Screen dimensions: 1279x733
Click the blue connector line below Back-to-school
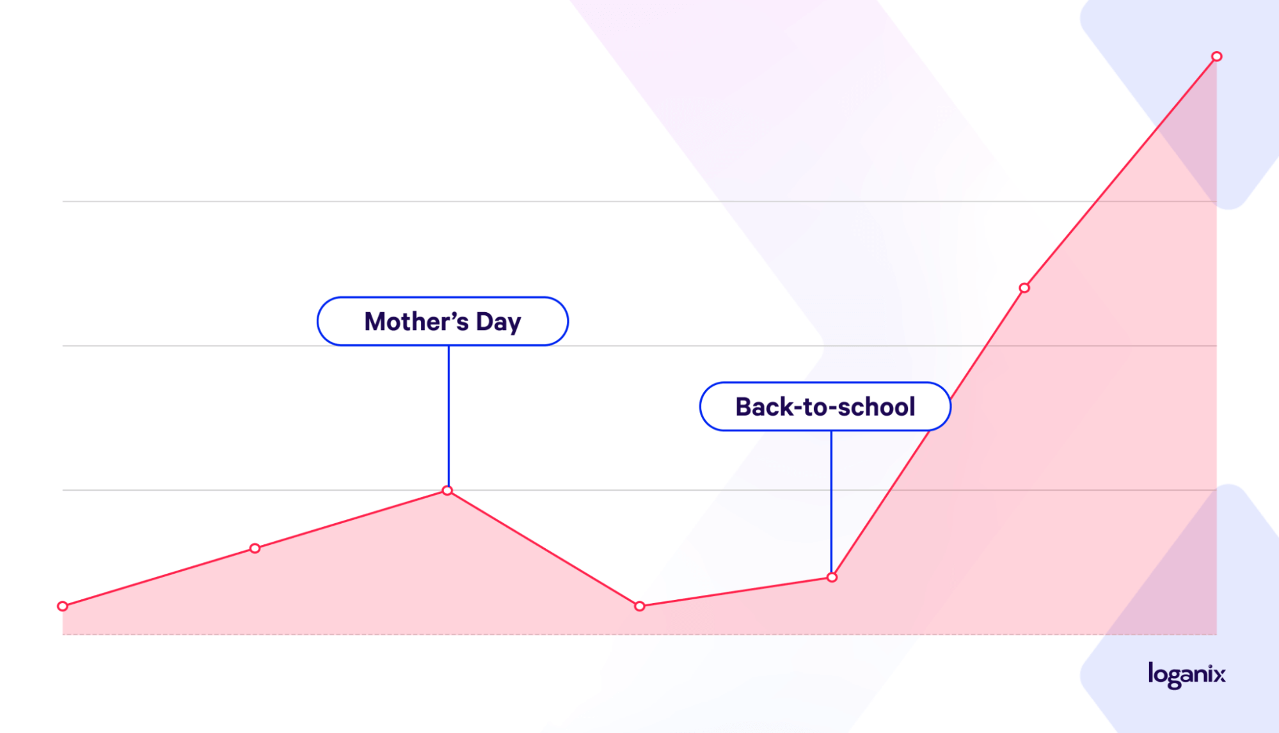click(x=831, y=501)
